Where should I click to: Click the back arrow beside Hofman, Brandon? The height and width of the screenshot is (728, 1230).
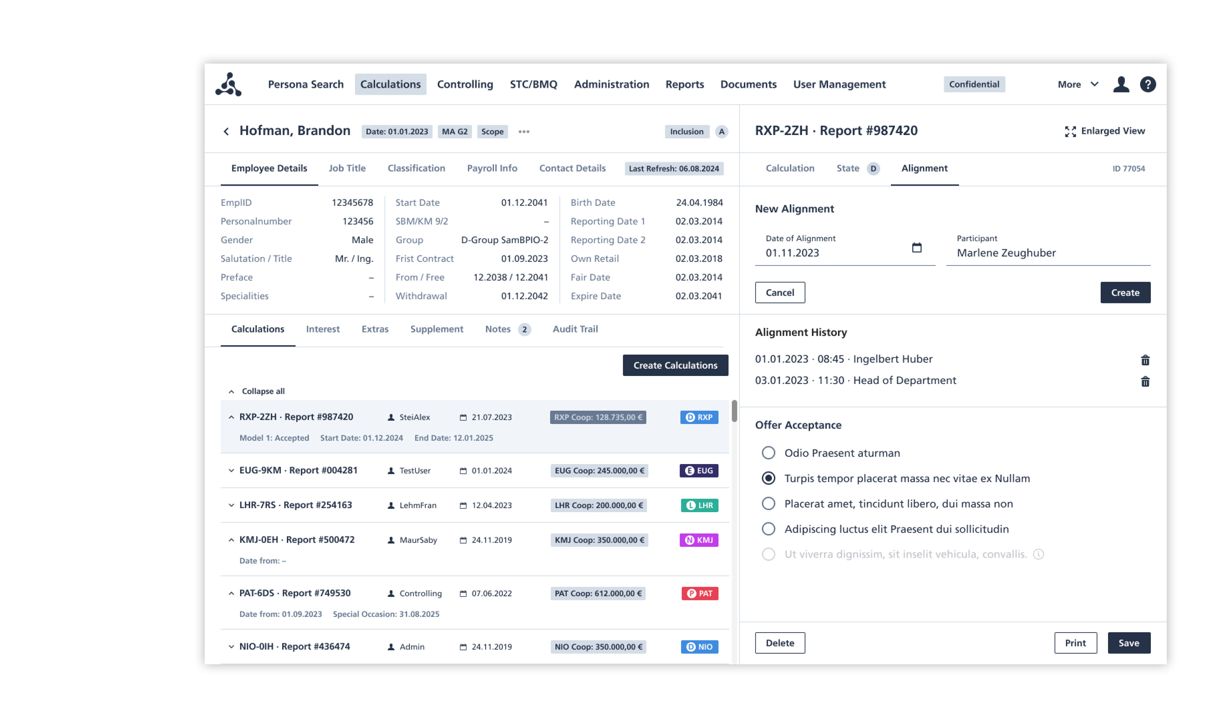[x=226, y=132]
